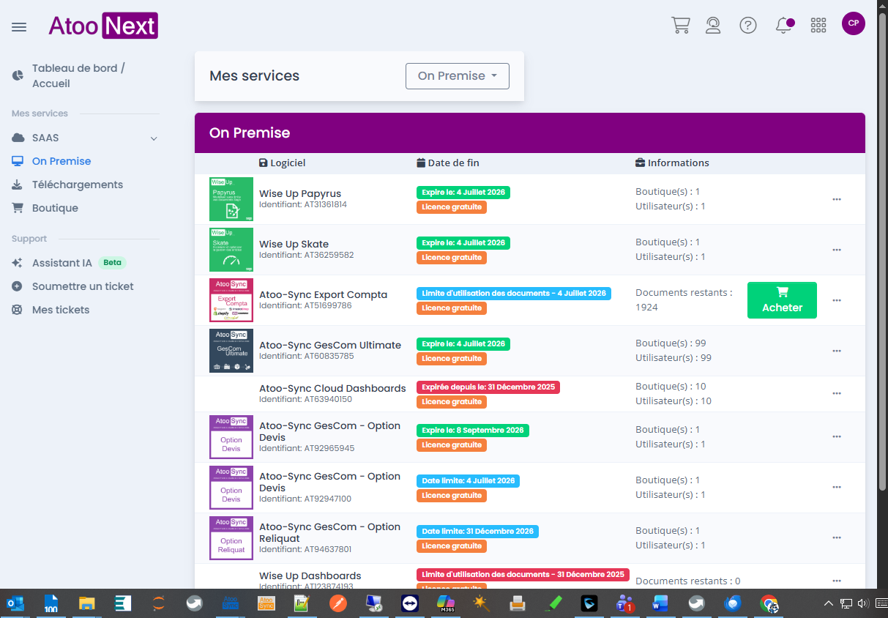Screen dimensions: 888x618
Task: Open the M365 taskbar app
Action: tap(446, 603)
